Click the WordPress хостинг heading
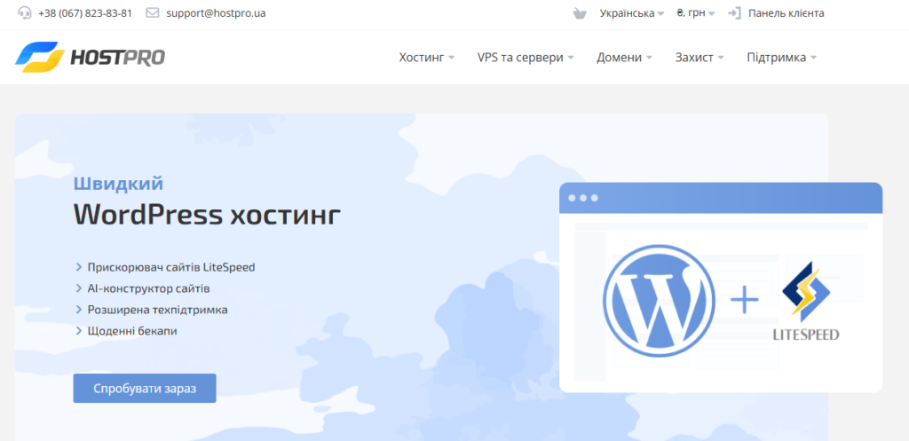Image resolution: width=909 pixels, height=441 pixels. click(206, 214)
